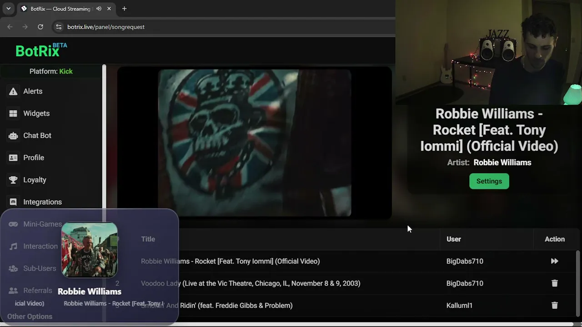Open the Integrations section

(42, 202)
